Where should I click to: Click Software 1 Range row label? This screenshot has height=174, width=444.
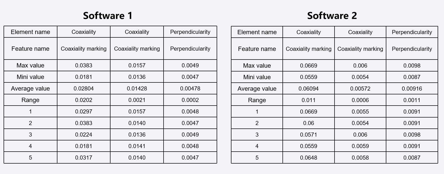pyautogui.click(x=30, y=100)
